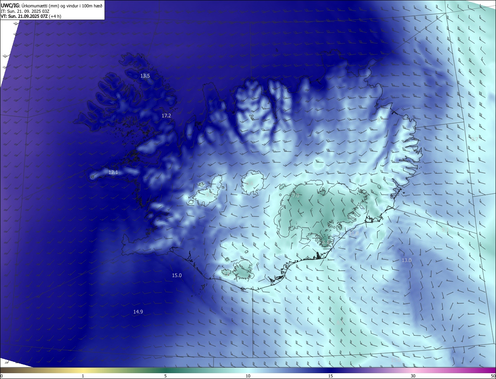Click the 15.0 value label off the southwest coast

point(177,275)
